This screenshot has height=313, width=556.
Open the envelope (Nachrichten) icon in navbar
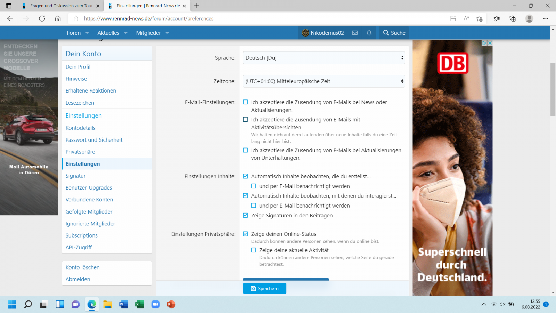tap(355, 33)
